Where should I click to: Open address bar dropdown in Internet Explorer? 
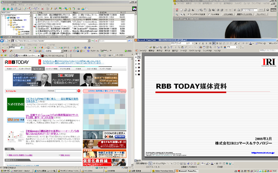click(x=89, y=41)
